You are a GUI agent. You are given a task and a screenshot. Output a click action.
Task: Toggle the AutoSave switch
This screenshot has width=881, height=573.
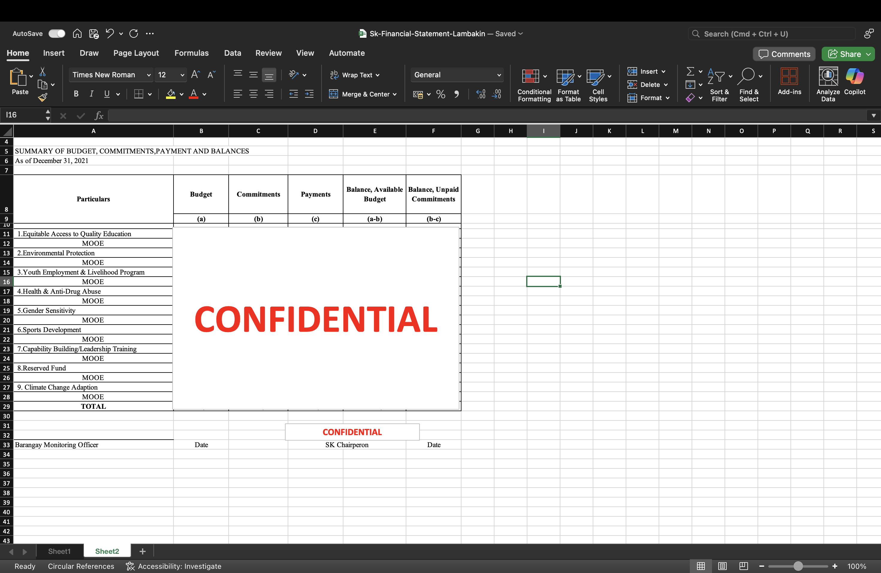tap(57, 34)
